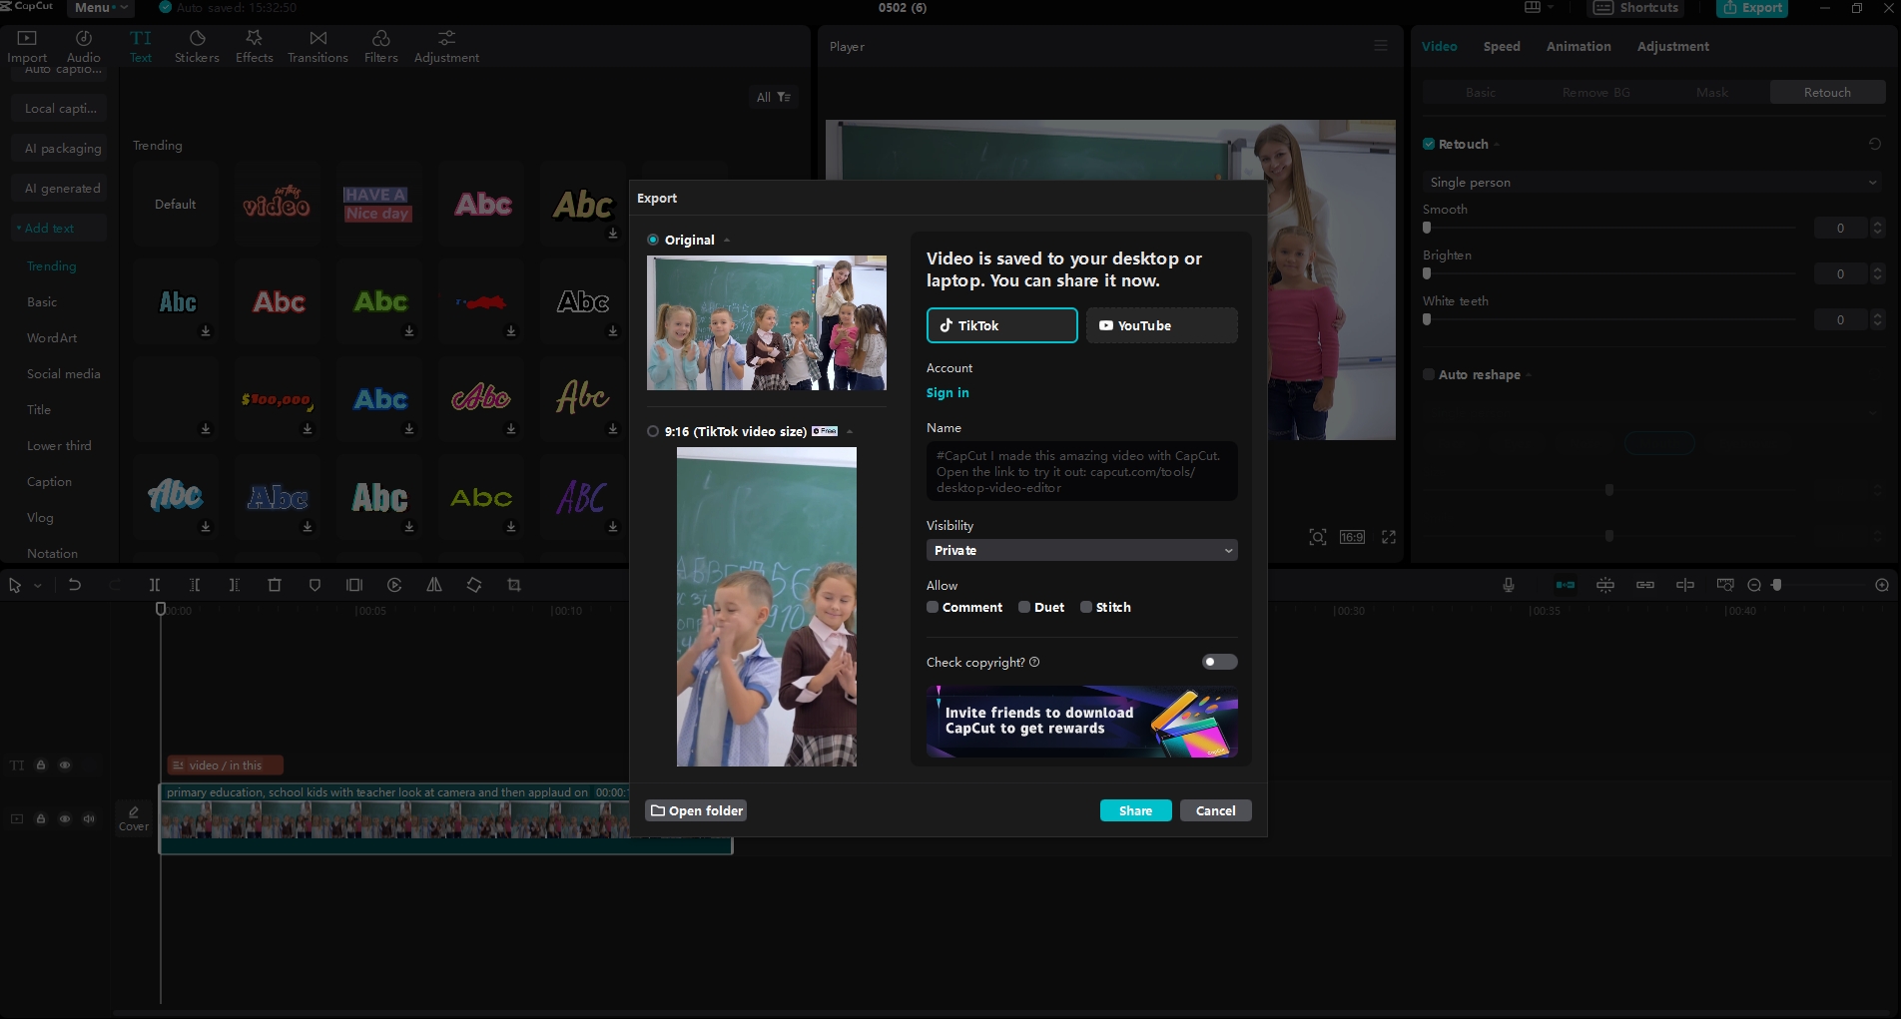Open the Effects panel
The width and height of the screenshot is (1901, 1019).
tap(254, 45)
